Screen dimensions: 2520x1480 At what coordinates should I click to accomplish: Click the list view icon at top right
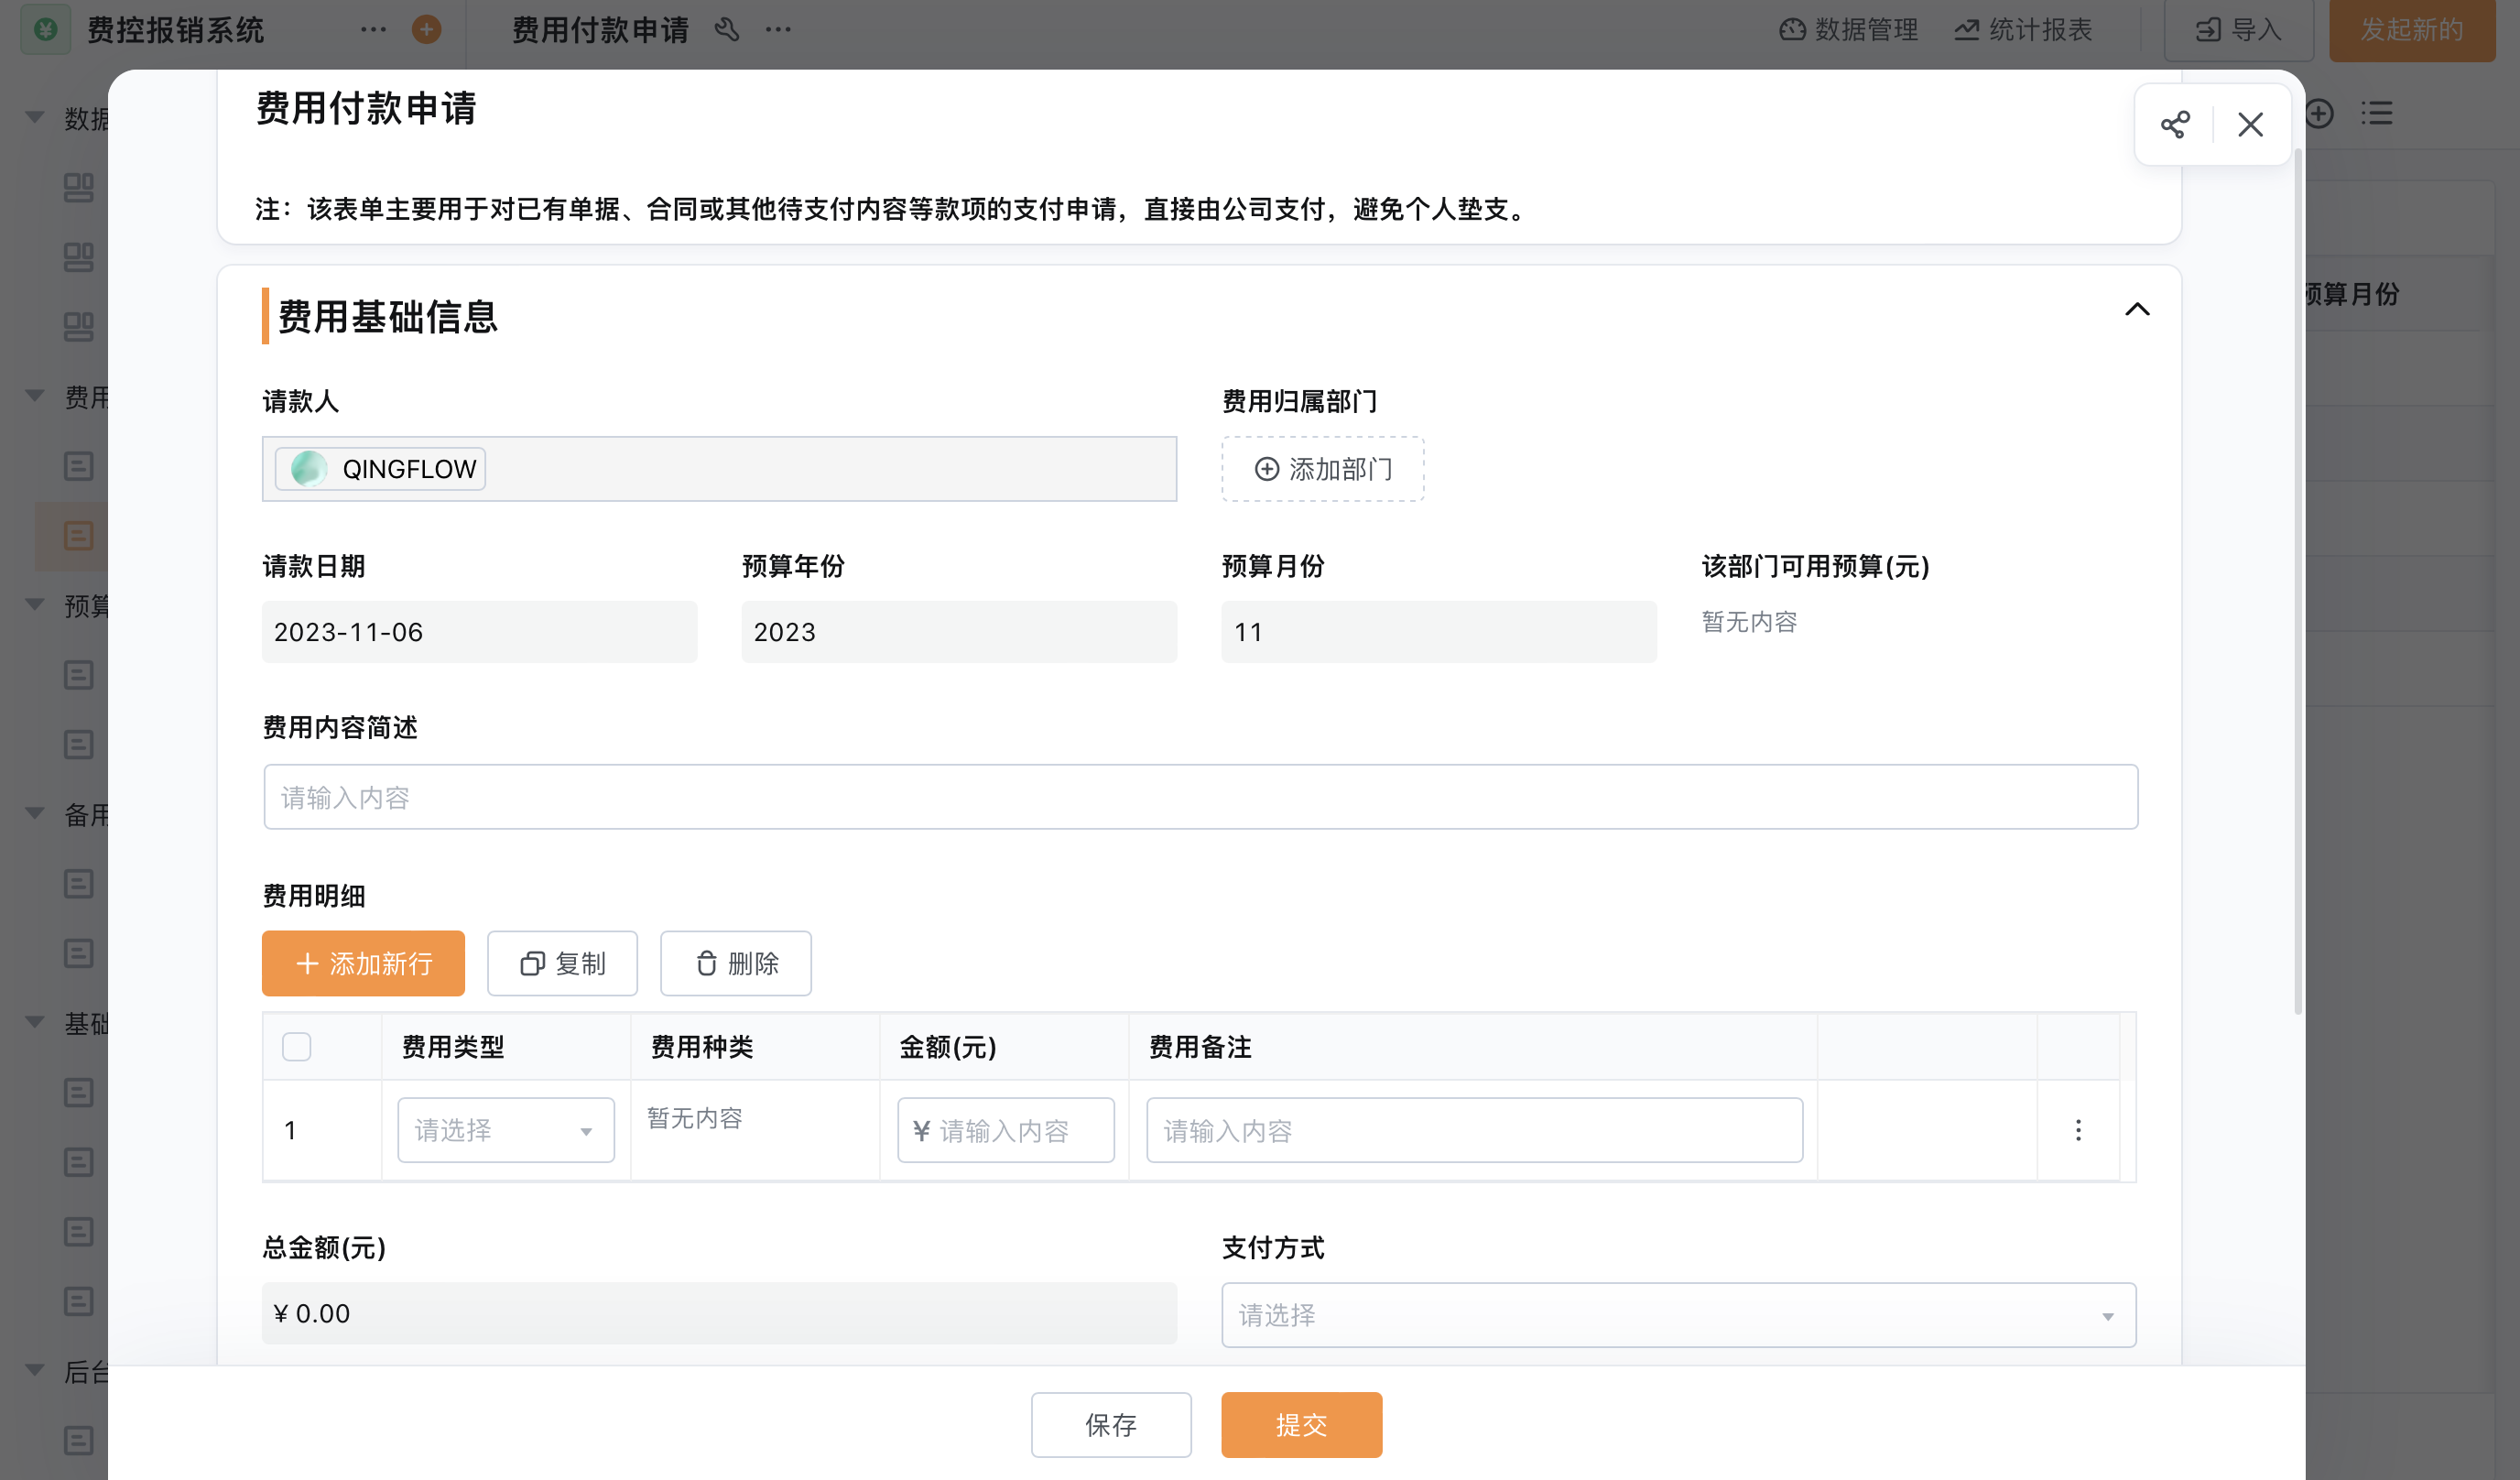point(2376,113)
